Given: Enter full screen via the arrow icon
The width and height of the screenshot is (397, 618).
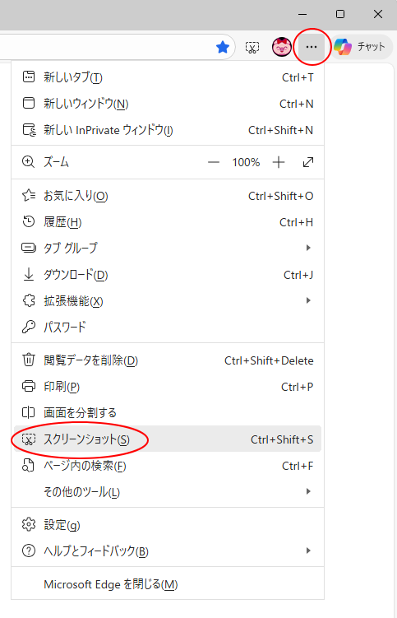Looking at the screenshot, I should (x=308, y=162).
